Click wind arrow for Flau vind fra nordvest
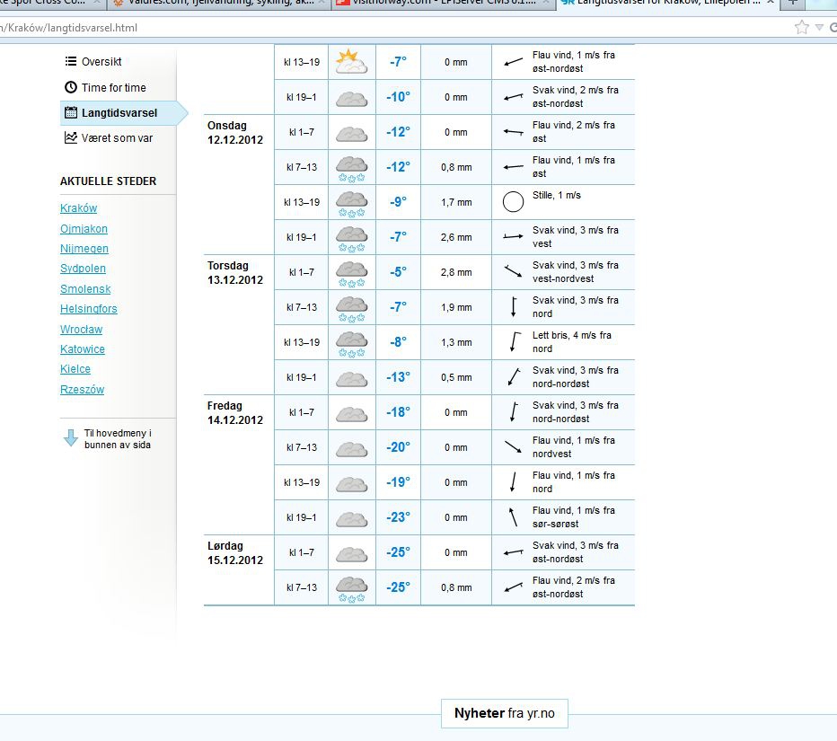Image resolution: width=837 pixels, height=741 pixels. coord(513,446)
